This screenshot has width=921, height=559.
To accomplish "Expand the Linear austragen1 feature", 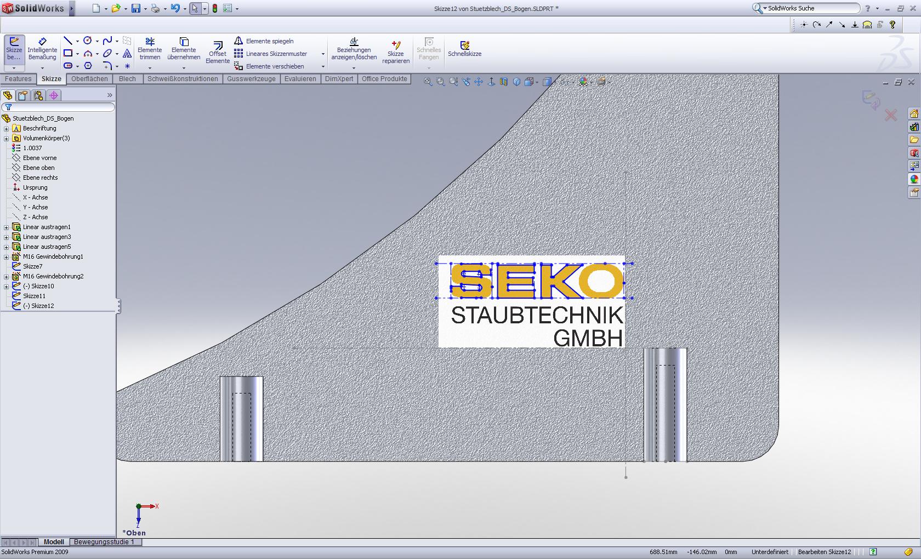I will (7, 227).
